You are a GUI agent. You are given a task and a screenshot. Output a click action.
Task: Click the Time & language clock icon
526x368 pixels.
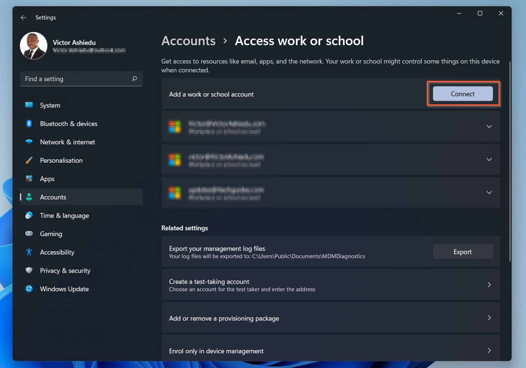coord(29,215)
